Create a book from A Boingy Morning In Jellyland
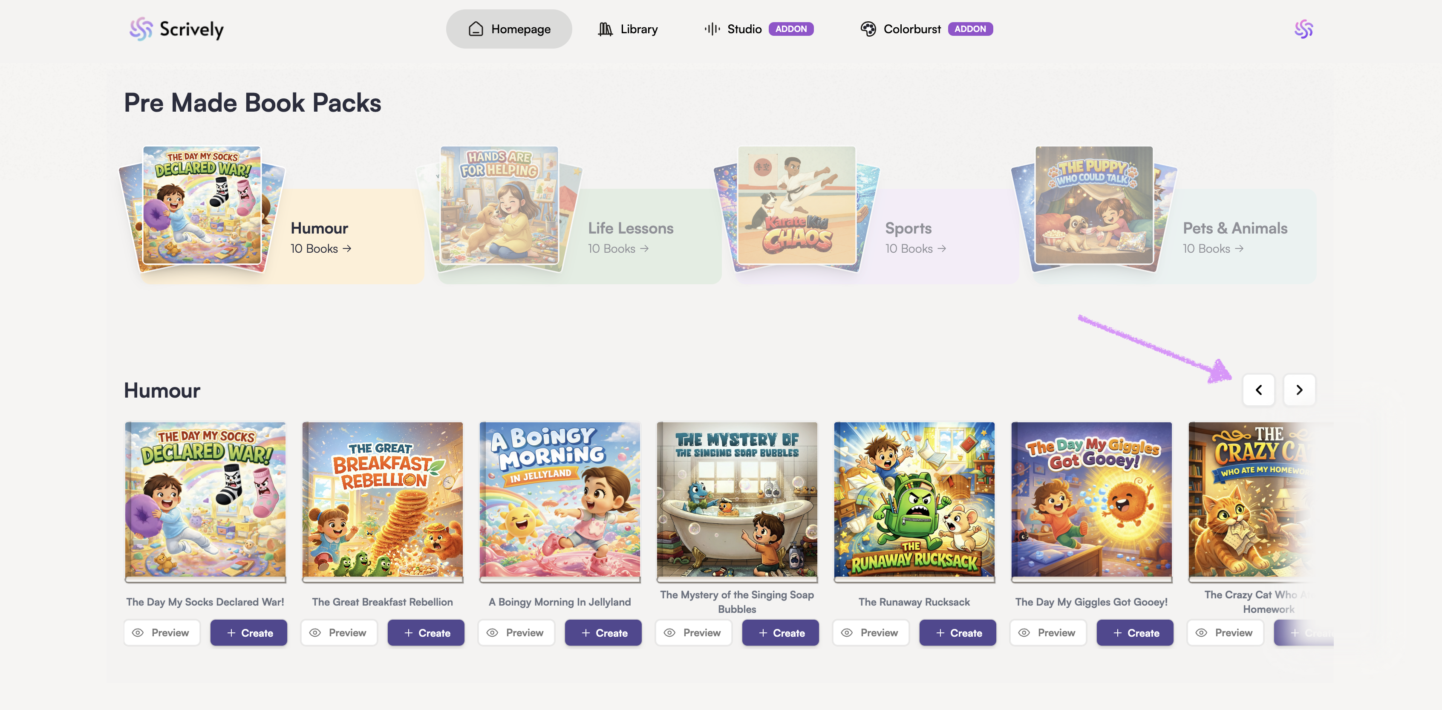1442x710 pixels. 603,632
